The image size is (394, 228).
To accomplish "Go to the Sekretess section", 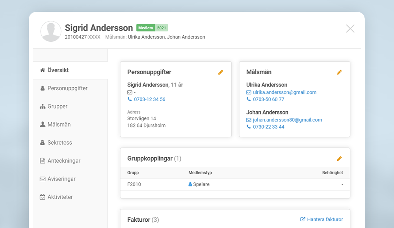I will (x=59, y=143).
